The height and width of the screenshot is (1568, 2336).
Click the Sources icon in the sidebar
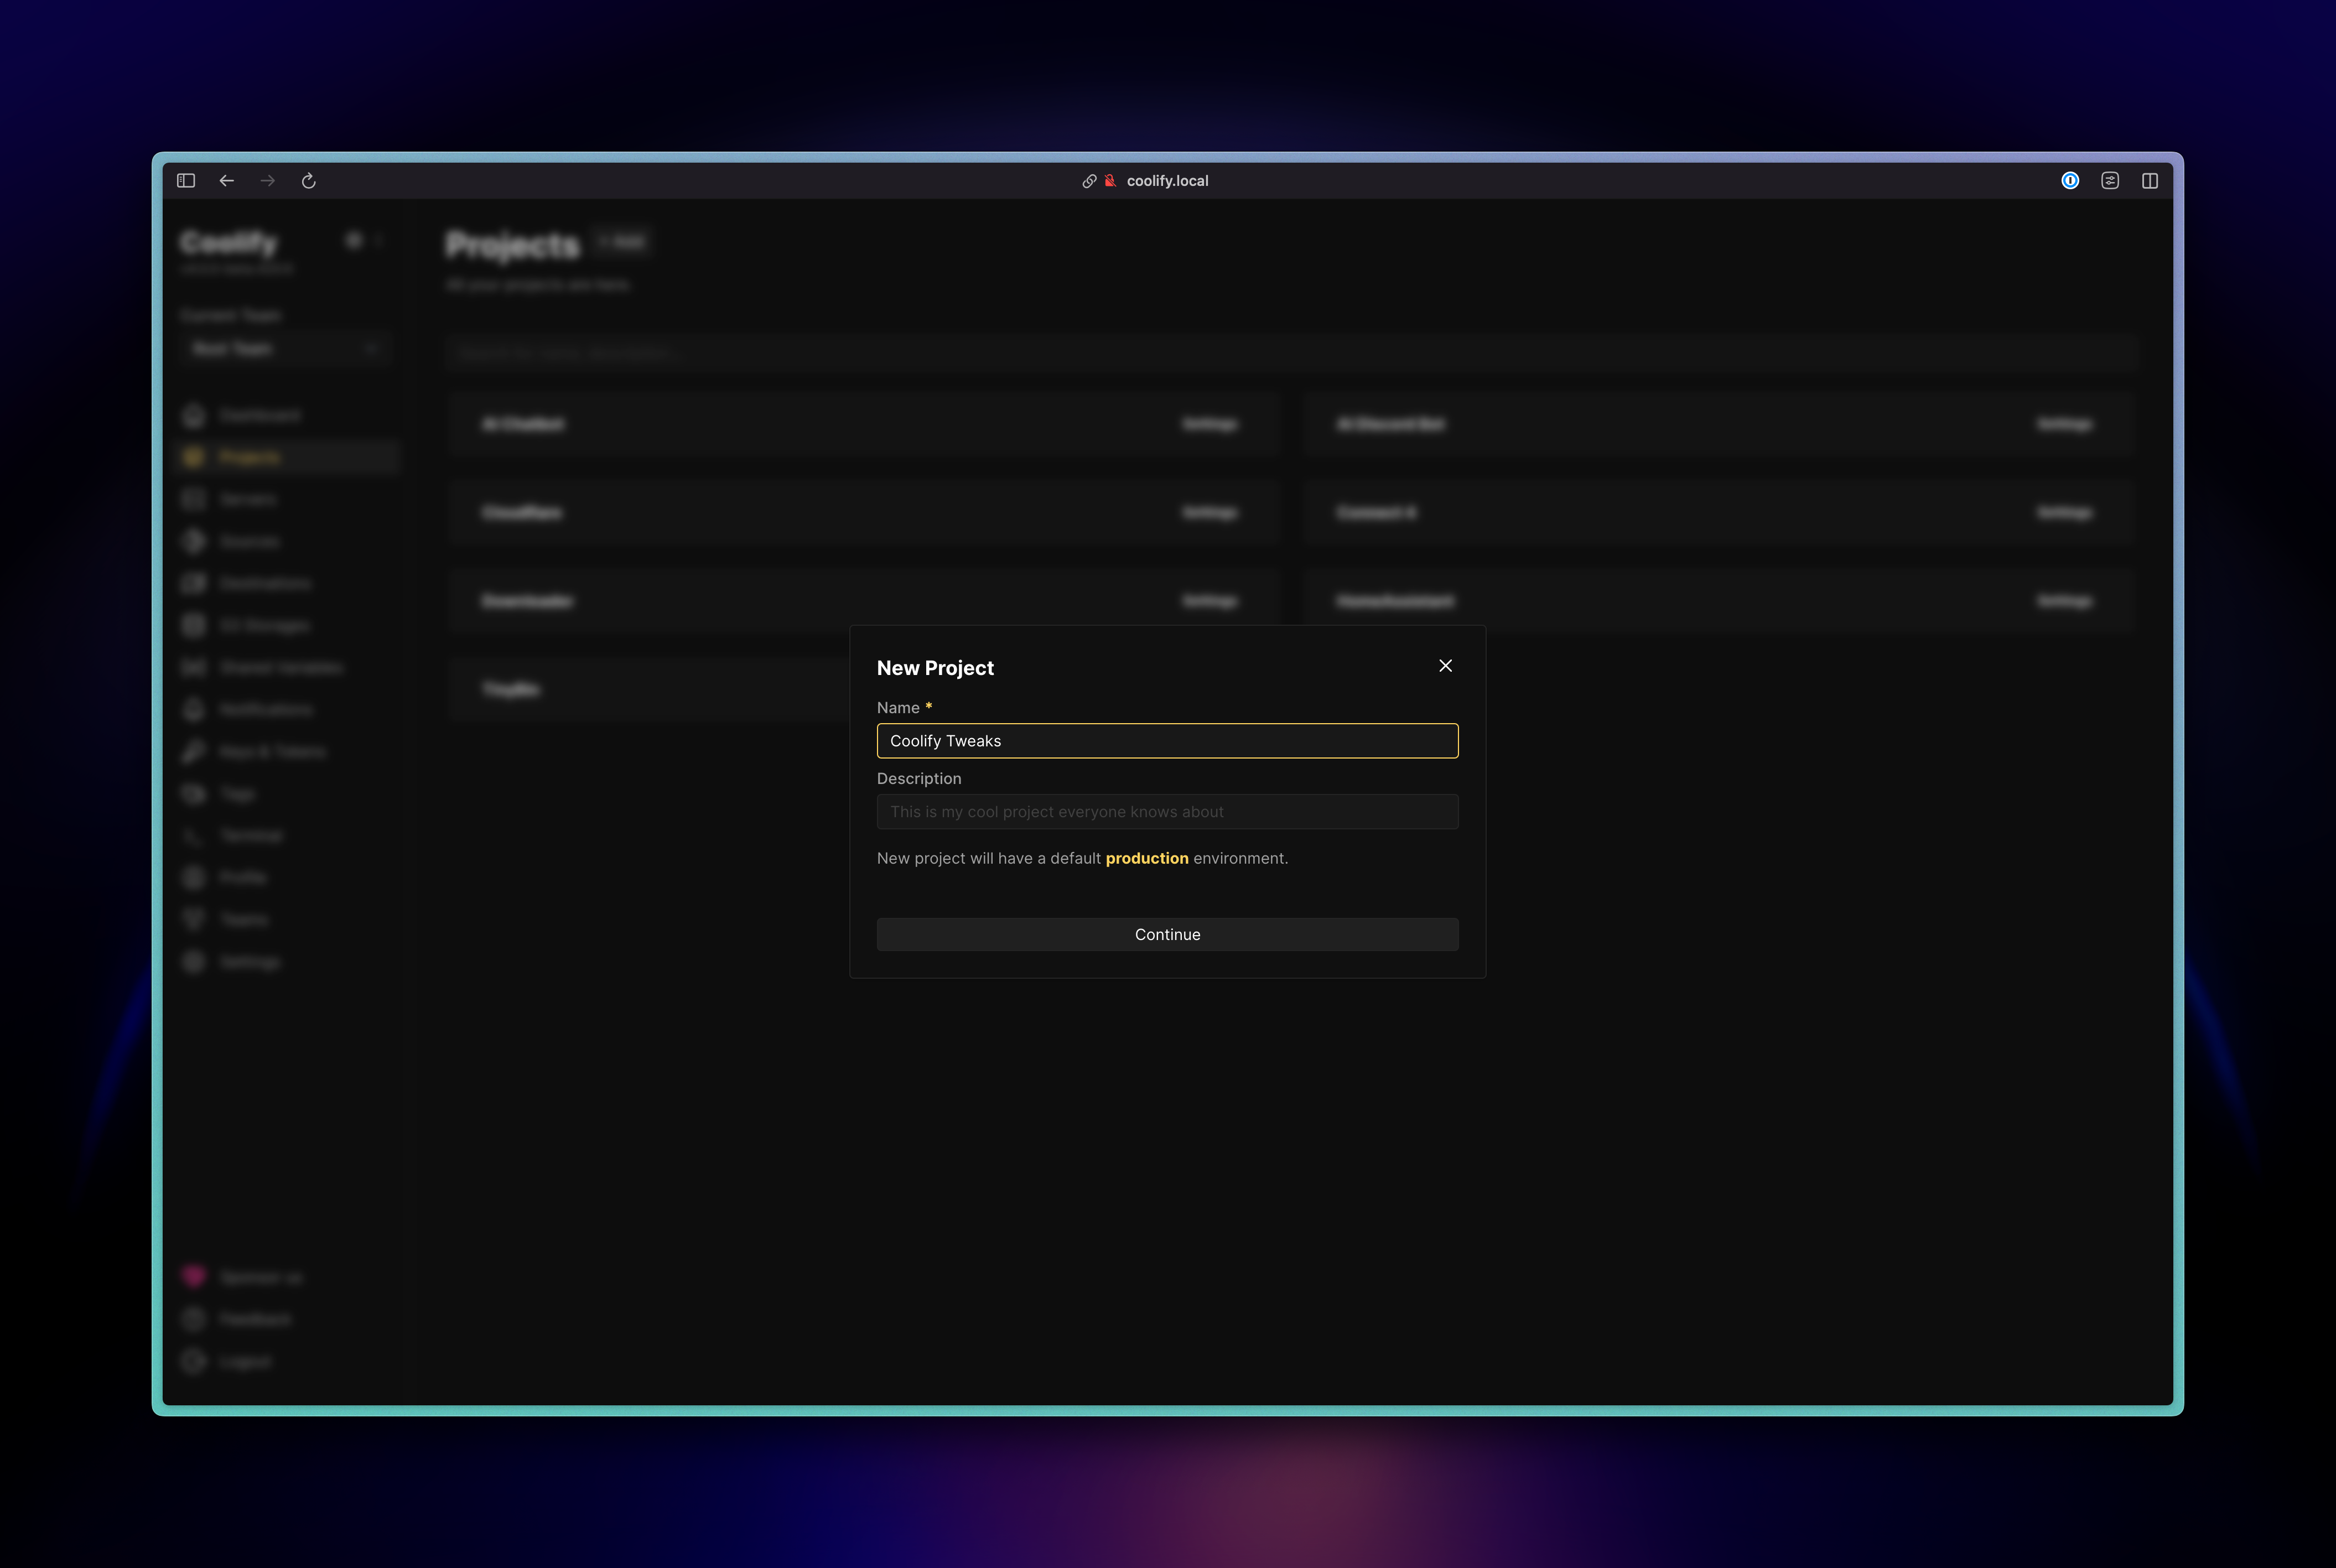pyautogui.click(x=193, y=541)
